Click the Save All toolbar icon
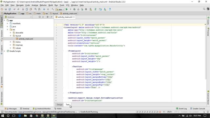 click(6, 9)
